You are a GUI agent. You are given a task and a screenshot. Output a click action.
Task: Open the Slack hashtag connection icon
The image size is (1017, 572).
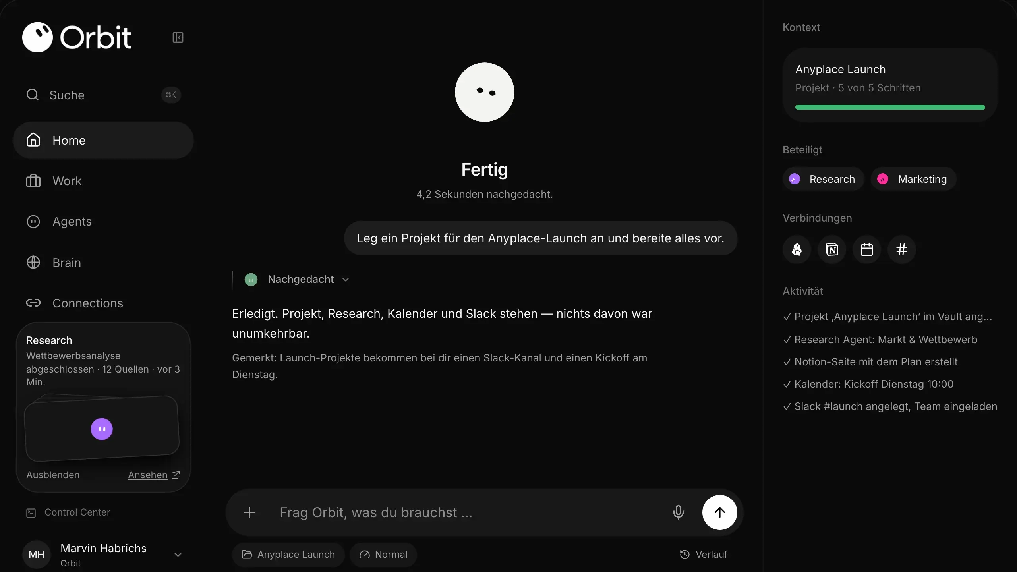tap(902, 249)
